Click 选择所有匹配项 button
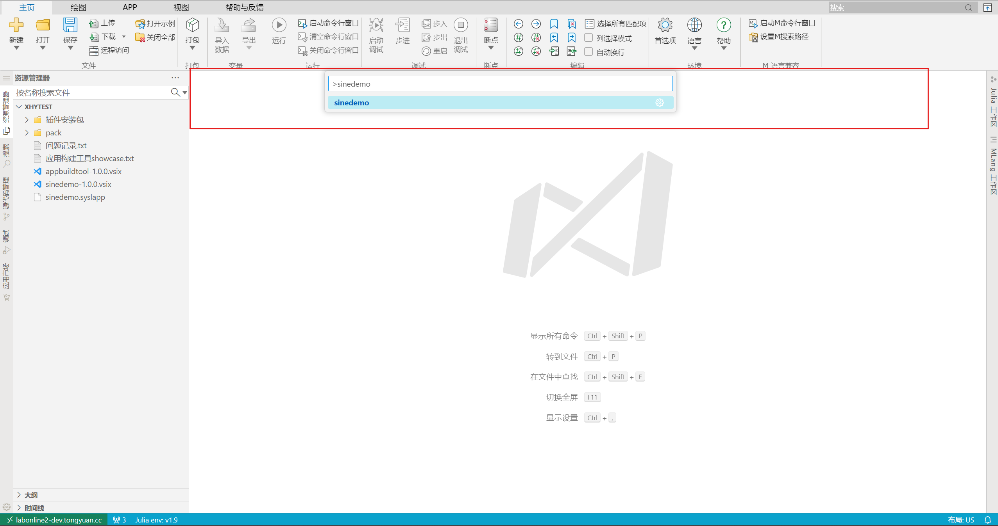 (616, 23)
